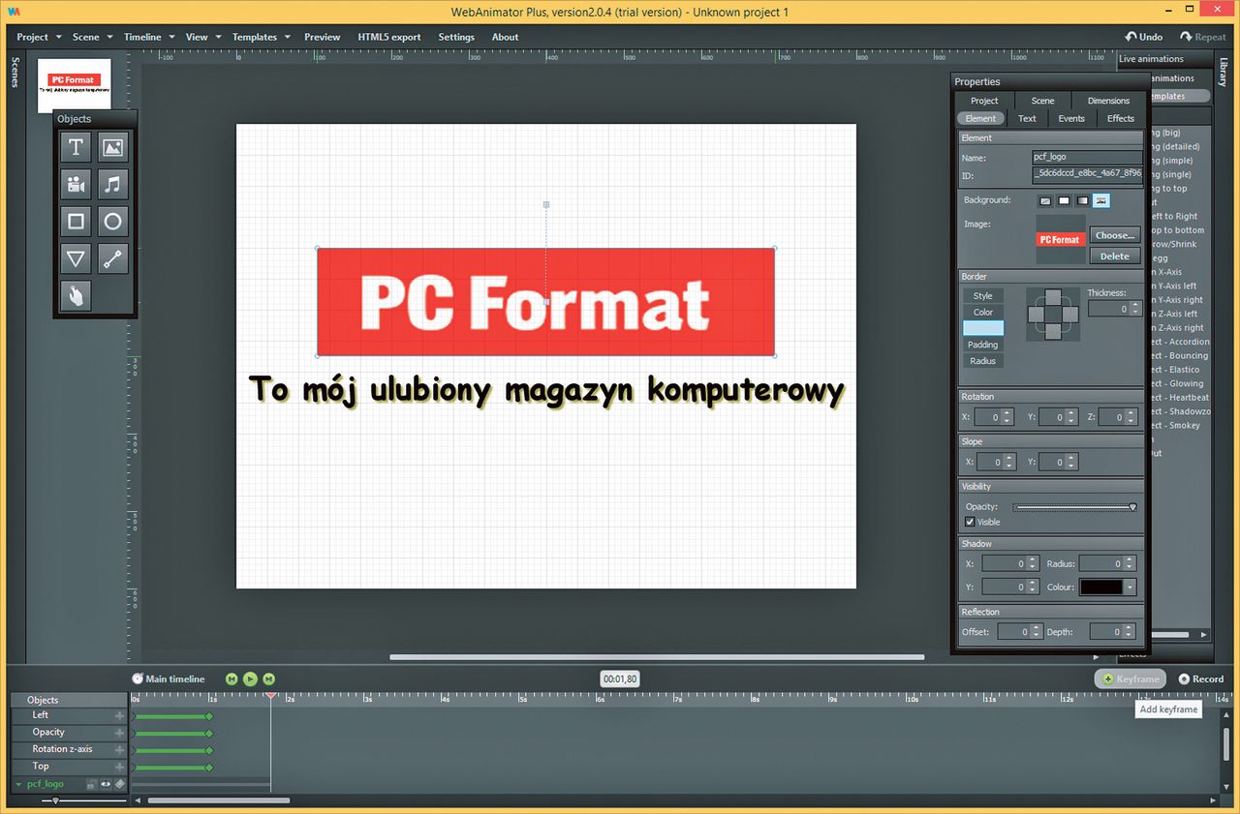Open the View menu dropdown

coord(203,37)
